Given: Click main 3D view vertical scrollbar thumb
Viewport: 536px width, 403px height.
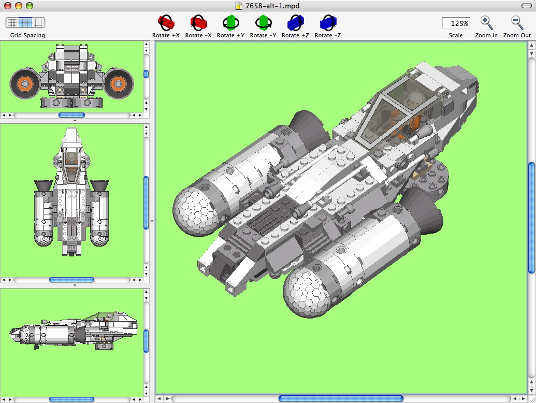Looking at the screenshot, I should tap(531, 218).
